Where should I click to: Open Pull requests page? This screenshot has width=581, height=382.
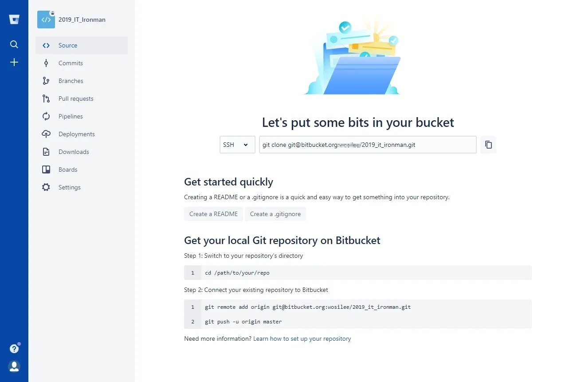pyautogui.click(x=76, y=98)
